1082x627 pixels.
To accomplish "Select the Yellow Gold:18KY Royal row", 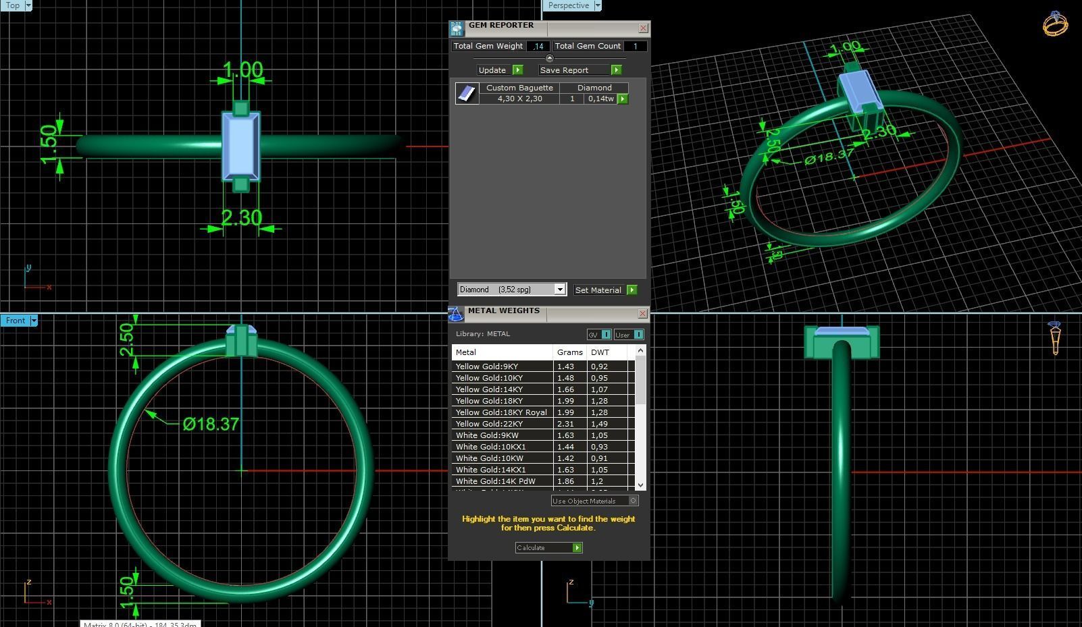I will [x=544, y=412].
